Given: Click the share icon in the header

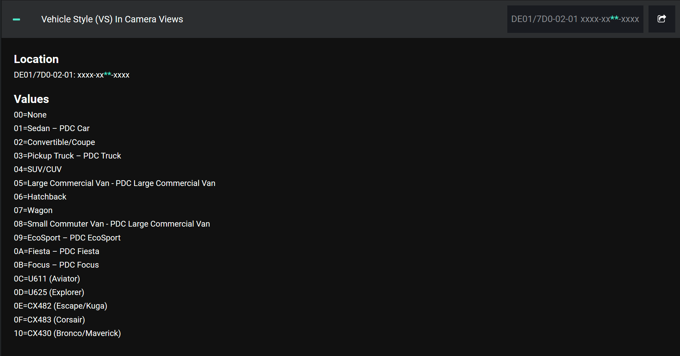Looking at the screenshot, I should coord(662,19).
